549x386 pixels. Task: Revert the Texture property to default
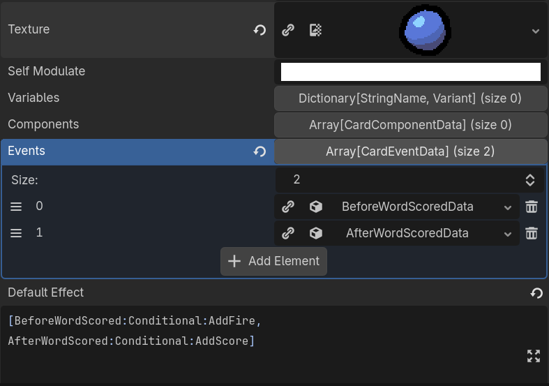[260, 30]
